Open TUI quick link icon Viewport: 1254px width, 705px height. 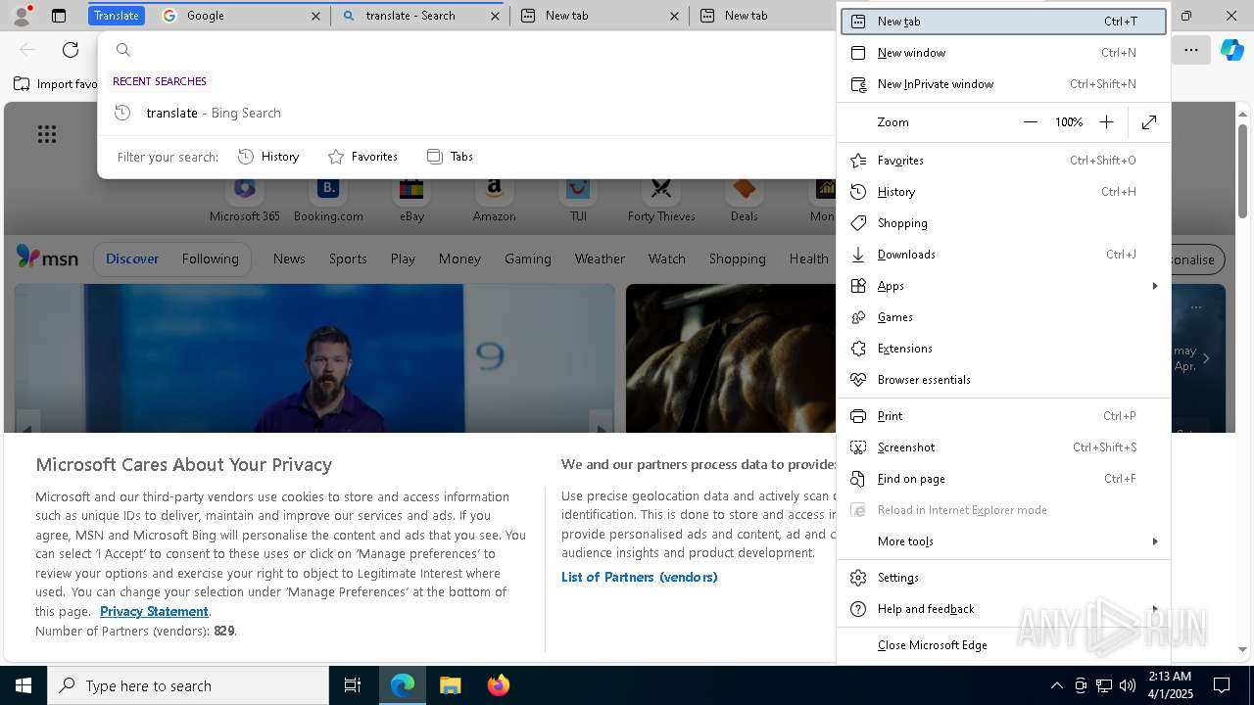[578, 188]
